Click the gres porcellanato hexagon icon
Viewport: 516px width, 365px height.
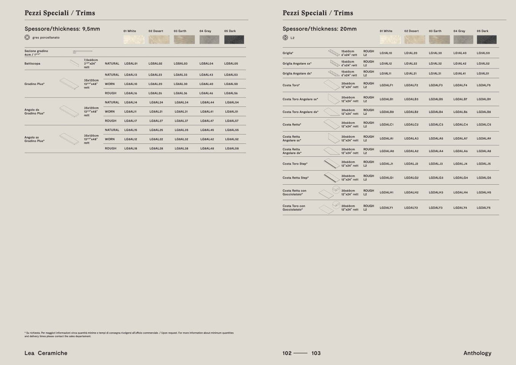tap(27, 37)
